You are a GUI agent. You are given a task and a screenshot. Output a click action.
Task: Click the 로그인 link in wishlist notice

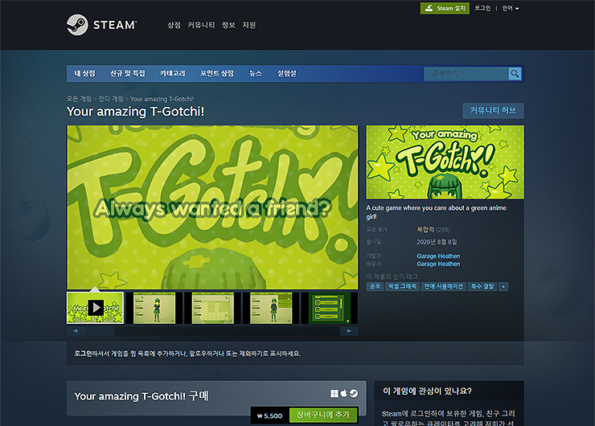click(83, 354)
